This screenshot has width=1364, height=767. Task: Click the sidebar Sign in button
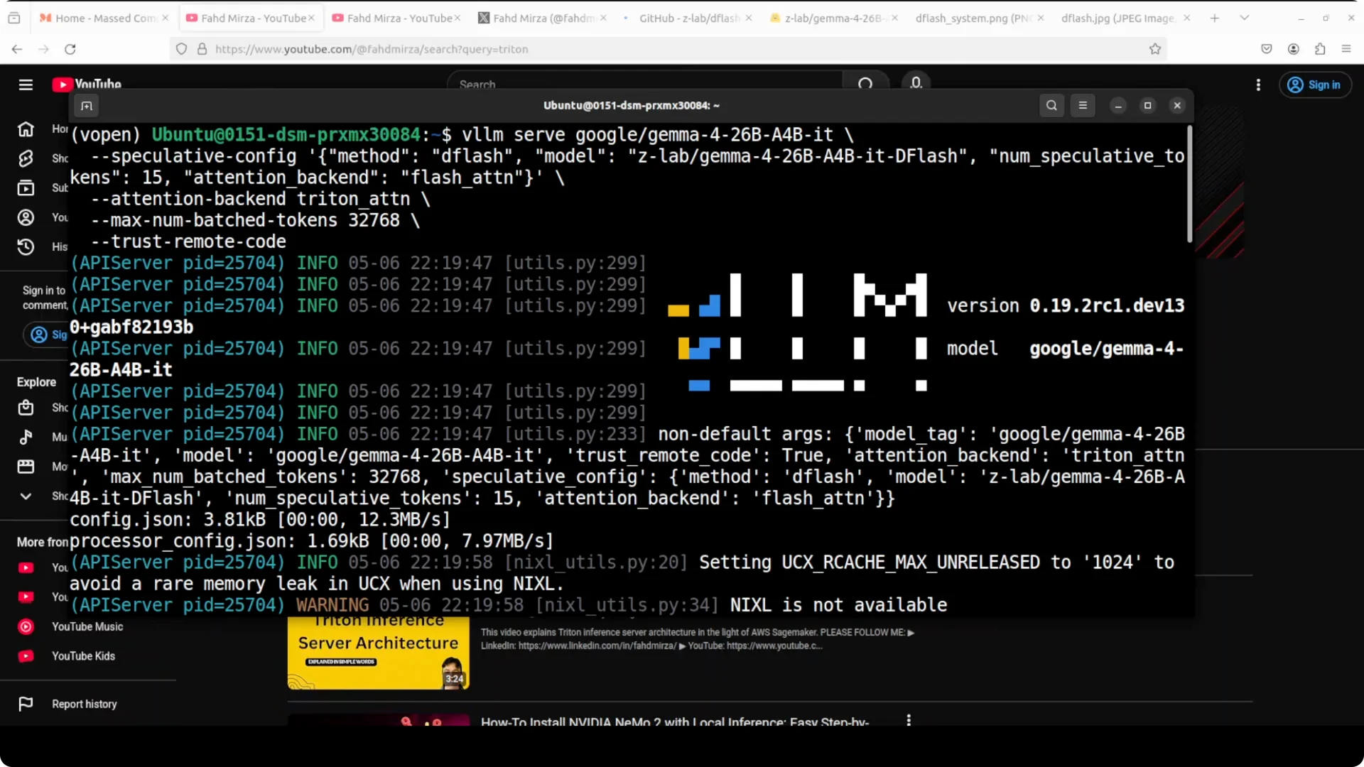tap(47, 334)
